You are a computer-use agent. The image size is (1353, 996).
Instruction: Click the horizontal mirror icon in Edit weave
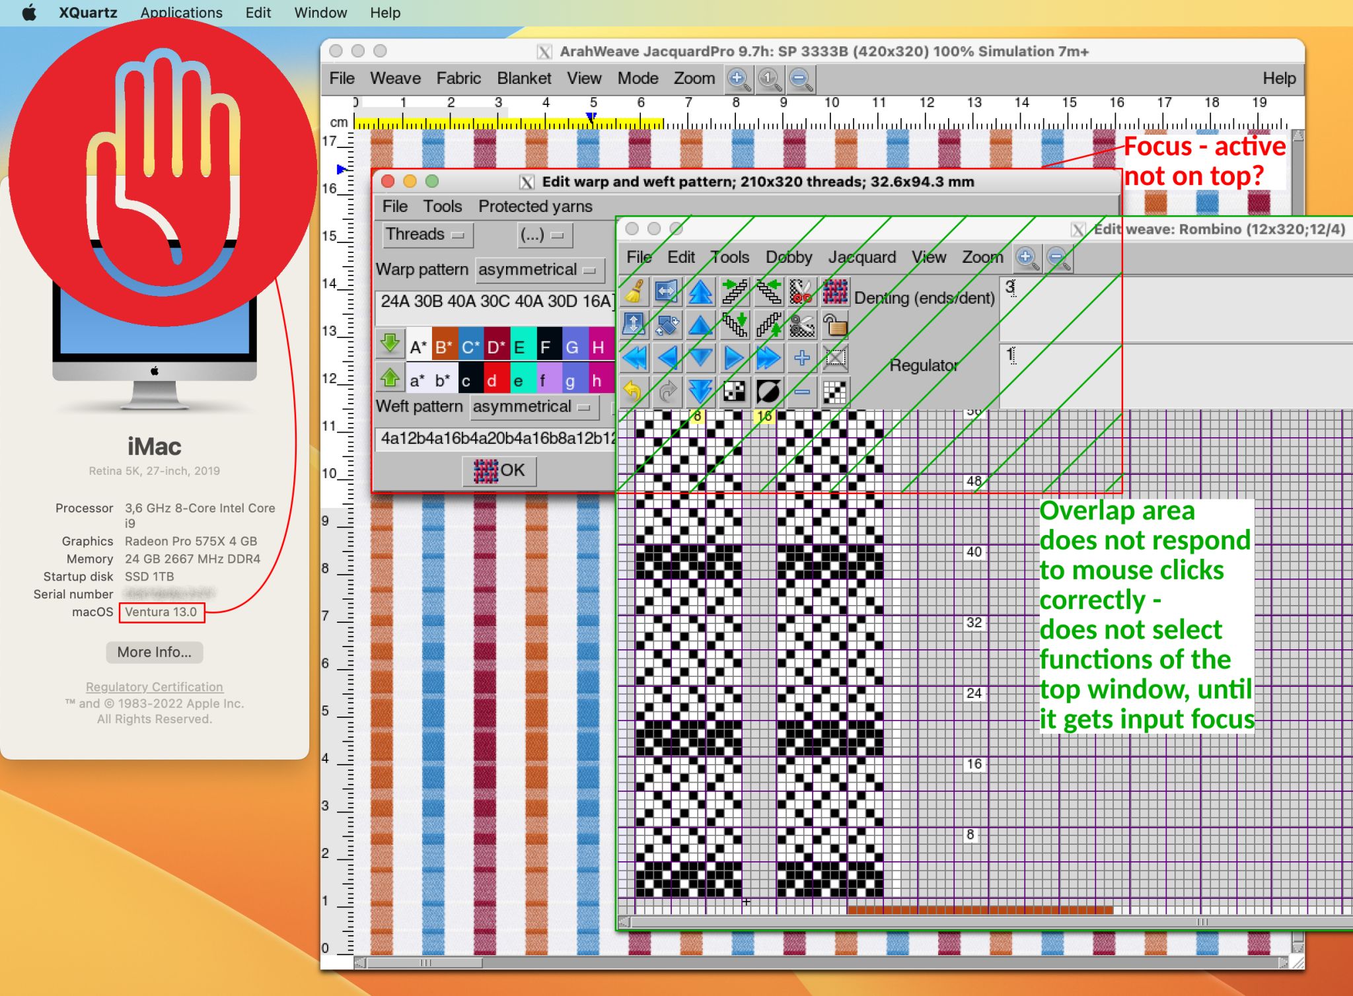tap(667, 291)
